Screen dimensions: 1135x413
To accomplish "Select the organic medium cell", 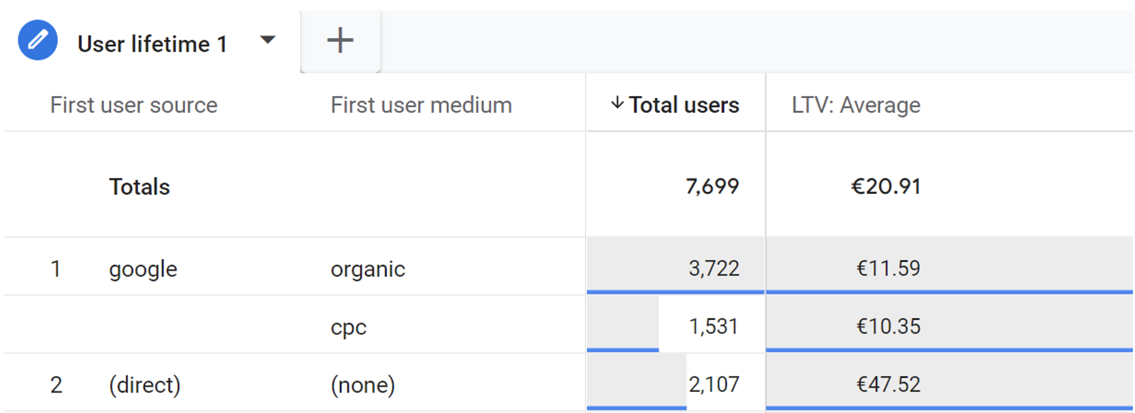I will (x=368, y=269).
